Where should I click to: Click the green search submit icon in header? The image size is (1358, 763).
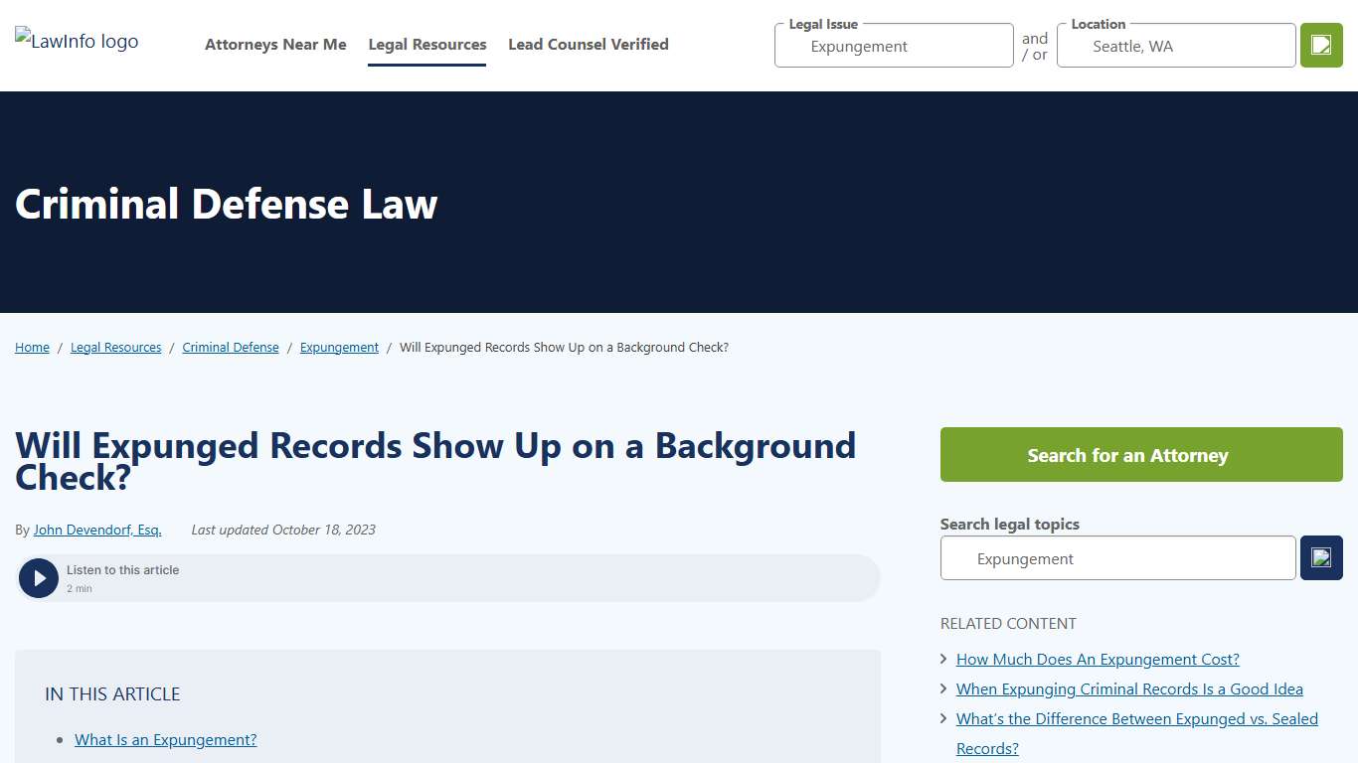(1320, 45)
